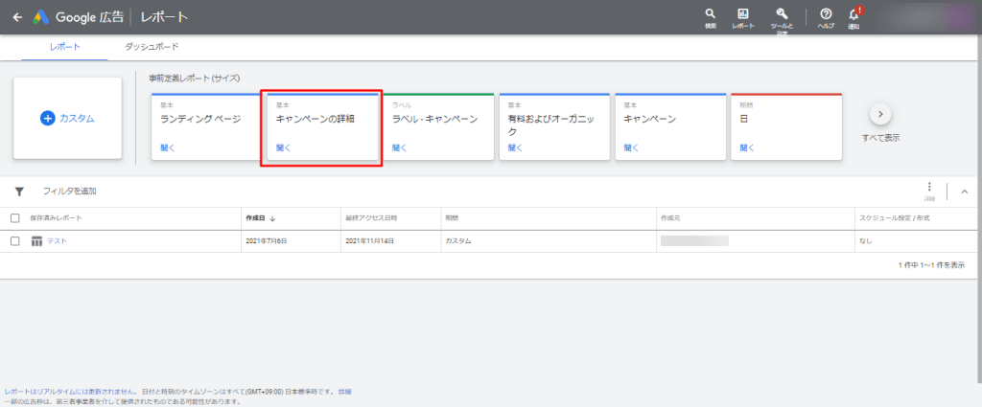
Task: Open the three-dot 詳細 menu
Action: (x=928, y=187)
